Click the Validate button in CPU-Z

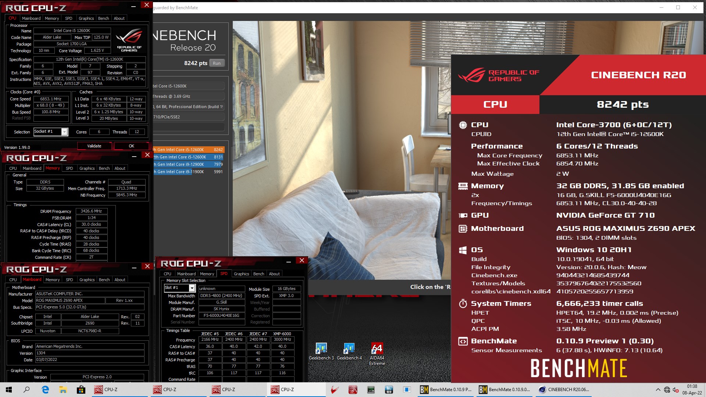coord(94,146)
